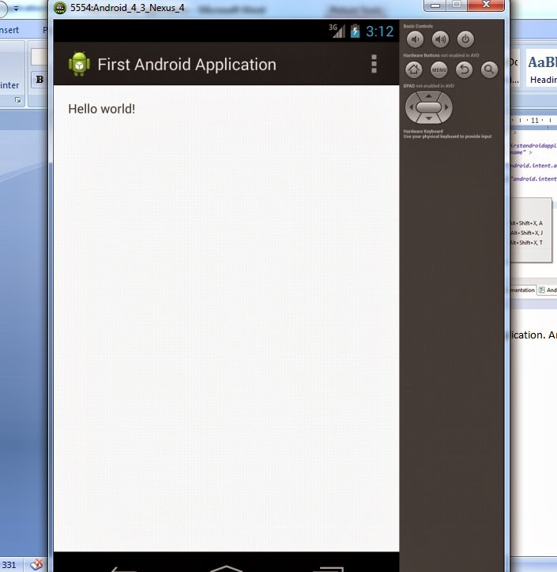Image resolution: width=557 pixels, height=572 pixels.
Task: Click Word proofing status bar icon
Action: pyautogui.click(x=36, y=565)
